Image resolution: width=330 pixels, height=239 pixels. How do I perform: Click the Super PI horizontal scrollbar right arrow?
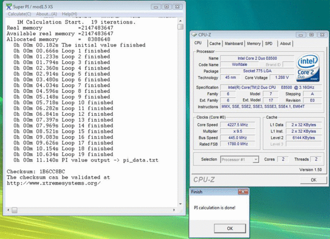174,210
